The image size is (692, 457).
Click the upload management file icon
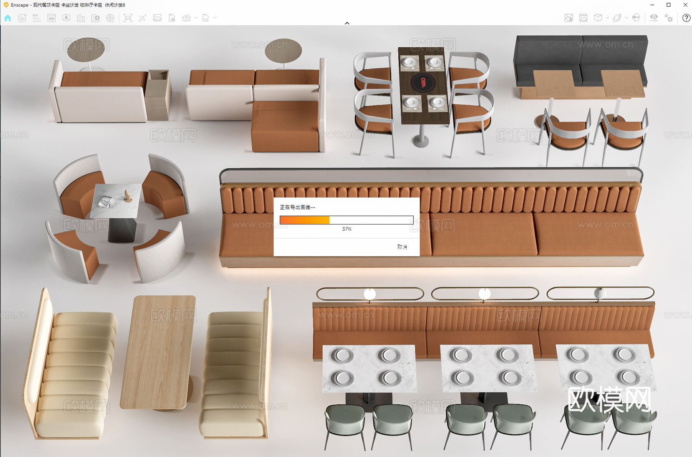[x=172, y=18]
